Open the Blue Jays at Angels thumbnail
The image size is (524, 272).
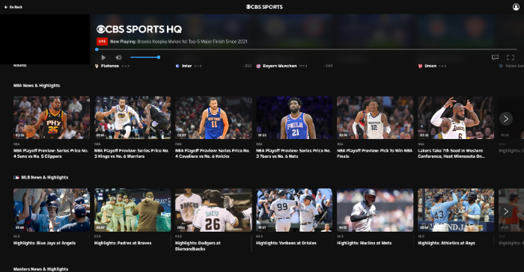[52, 210]
